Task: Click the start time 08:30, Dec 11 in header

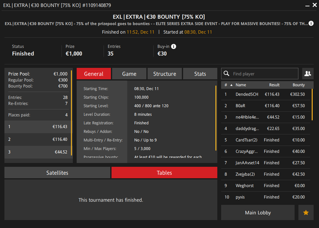Action: click(198, 32)
